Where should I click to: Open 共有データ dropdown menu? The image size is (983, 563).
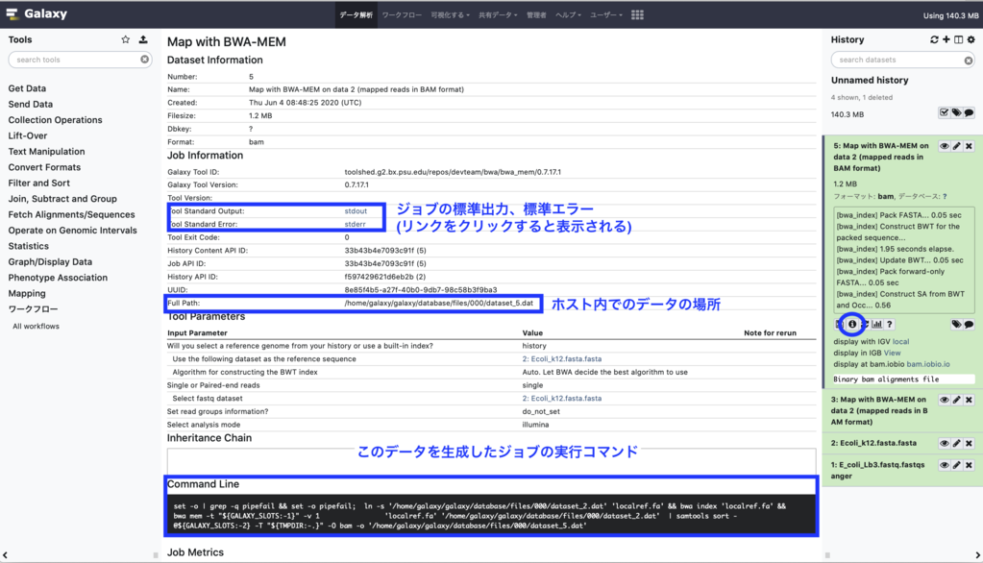(498, 15)
